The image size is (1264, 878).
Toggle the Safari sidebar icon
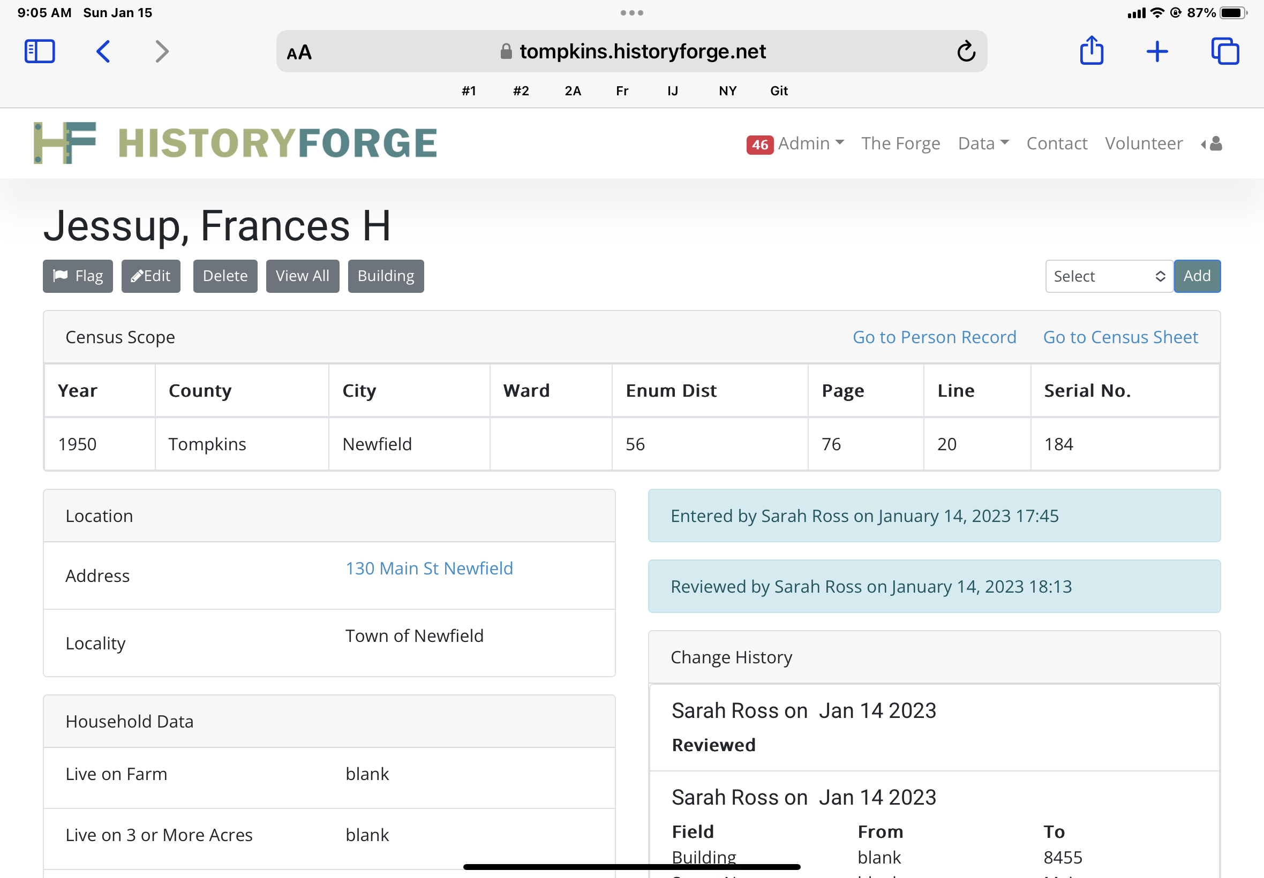[40, 52]
